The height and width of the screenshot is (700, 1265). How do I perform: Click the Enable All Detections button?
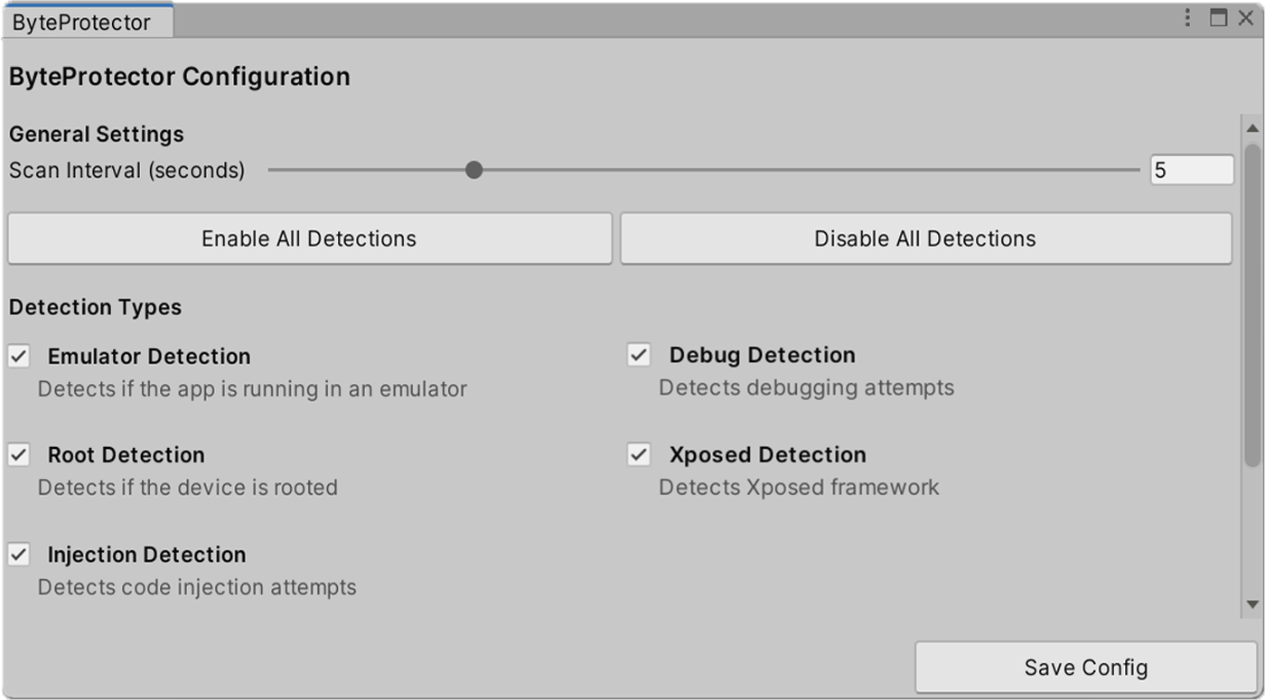coord(309,238)
